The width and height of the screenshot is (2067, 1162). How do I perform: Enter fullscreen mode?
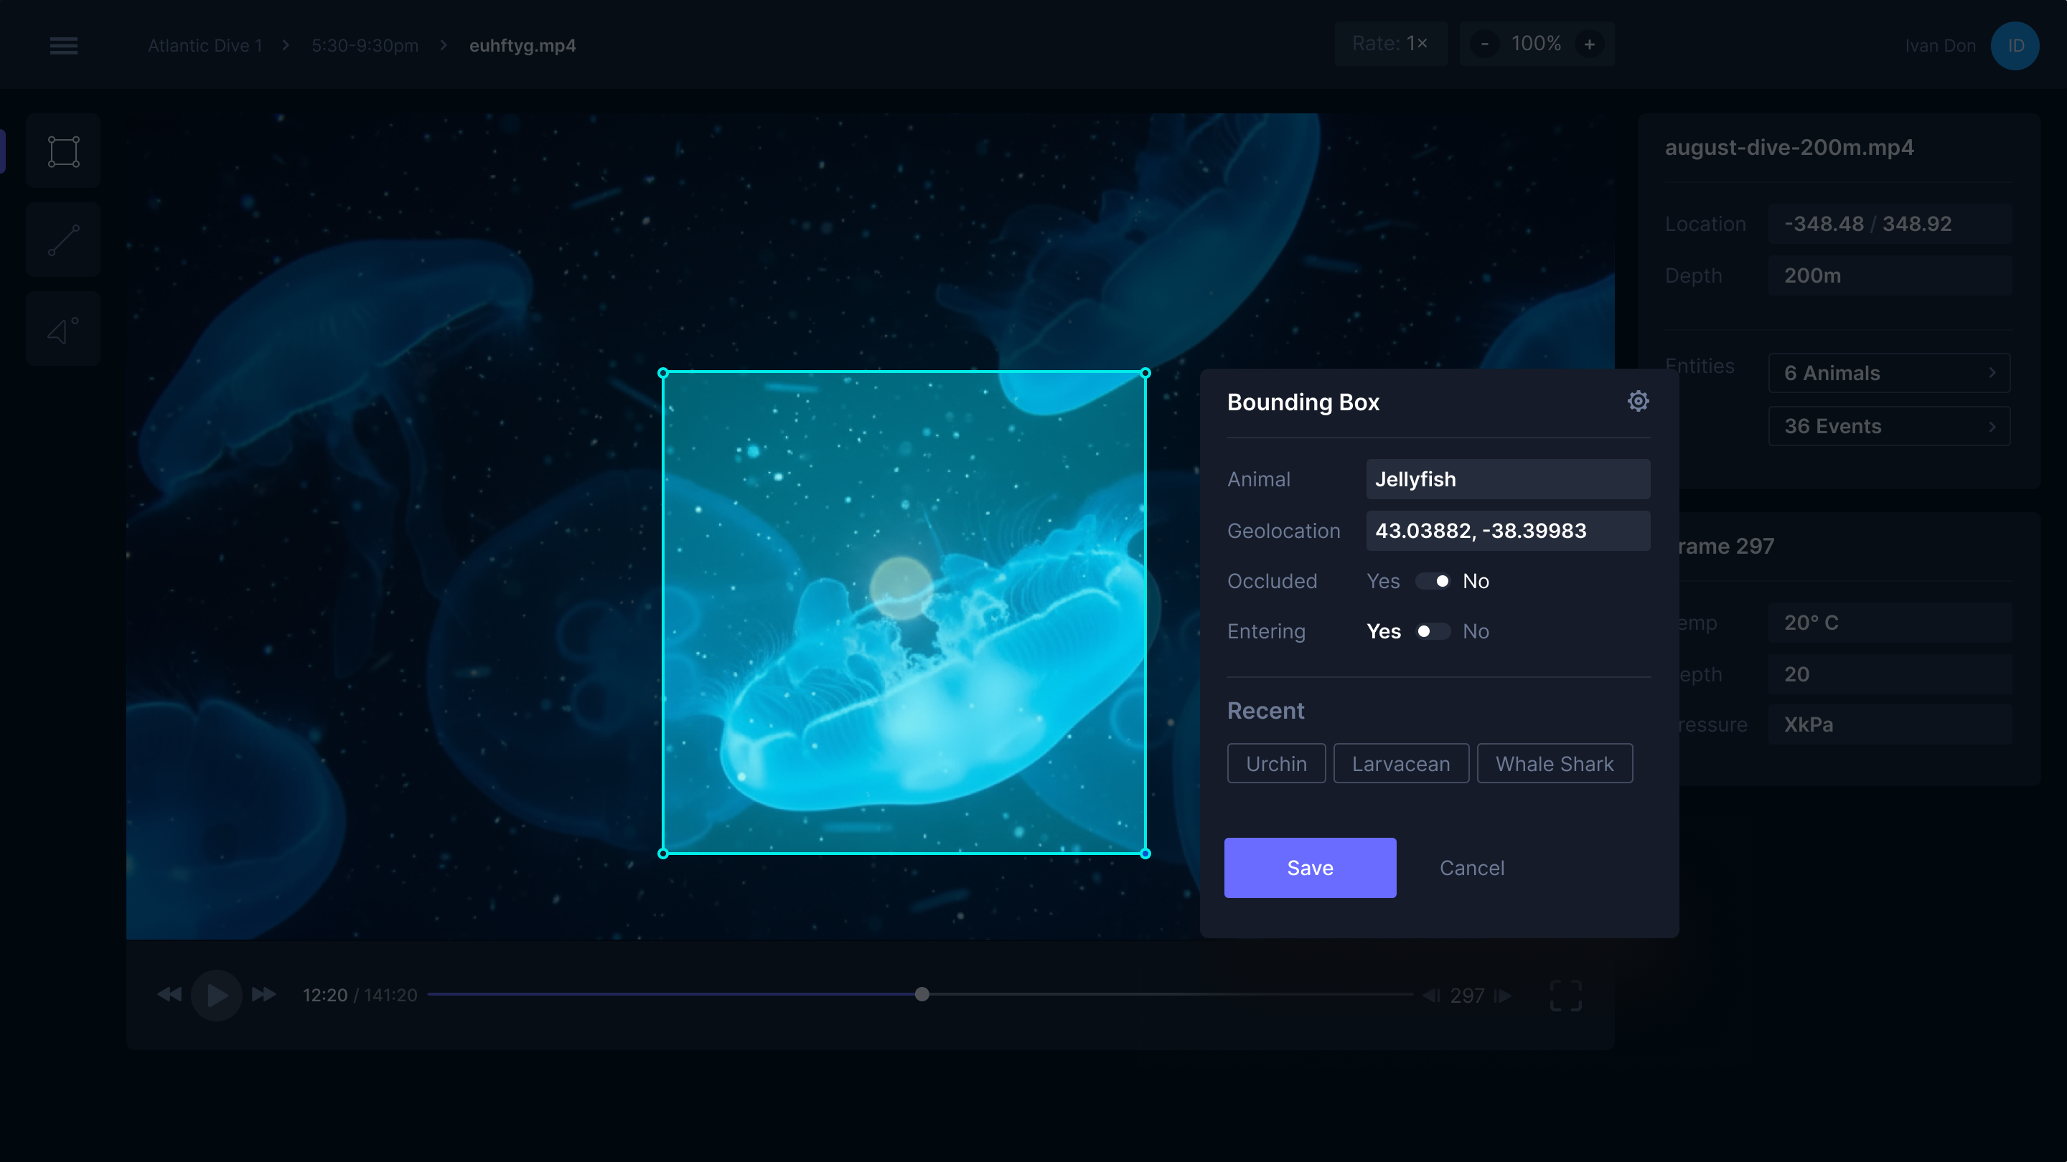coord(1565,995)
